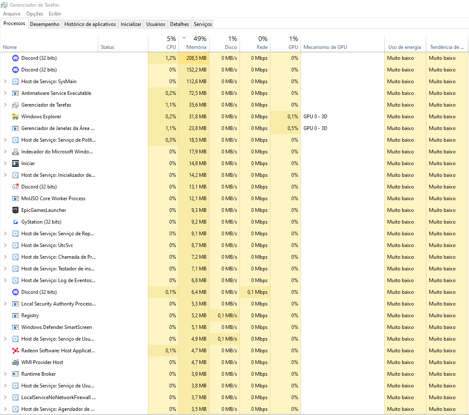Switch to the Inicializar tab

point(131,24)
